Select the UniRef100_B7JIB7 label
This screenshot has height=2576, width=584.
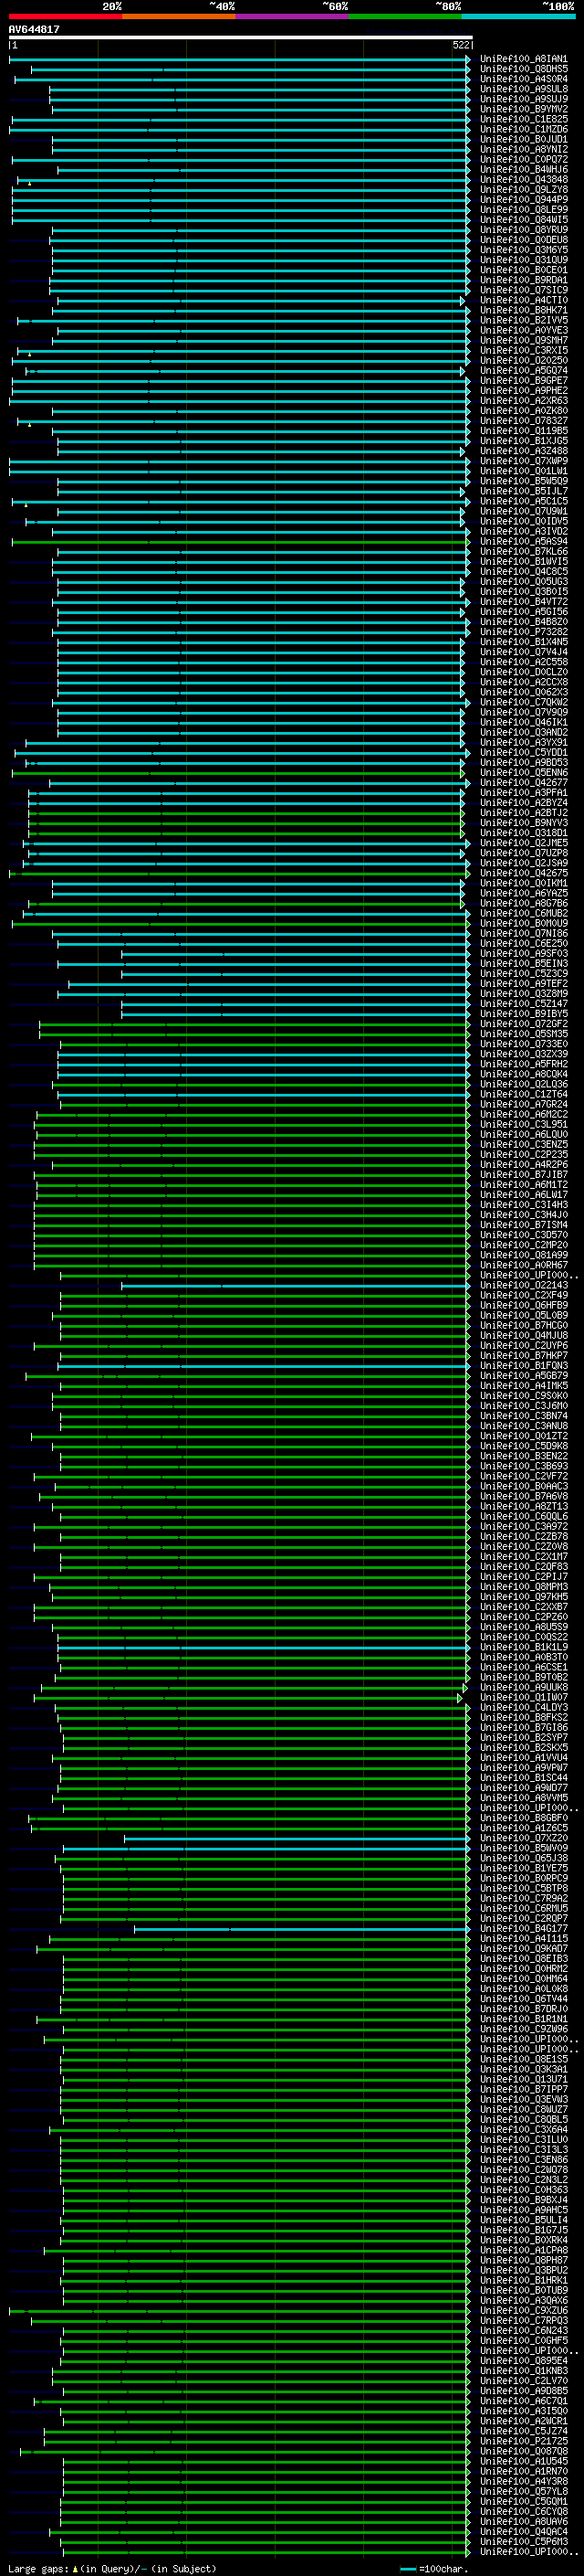pyautogui.click(x=523, y=1175)
